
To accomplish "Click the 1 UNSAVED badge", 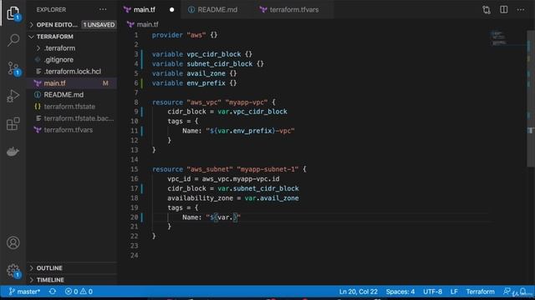I will (99, 25).
